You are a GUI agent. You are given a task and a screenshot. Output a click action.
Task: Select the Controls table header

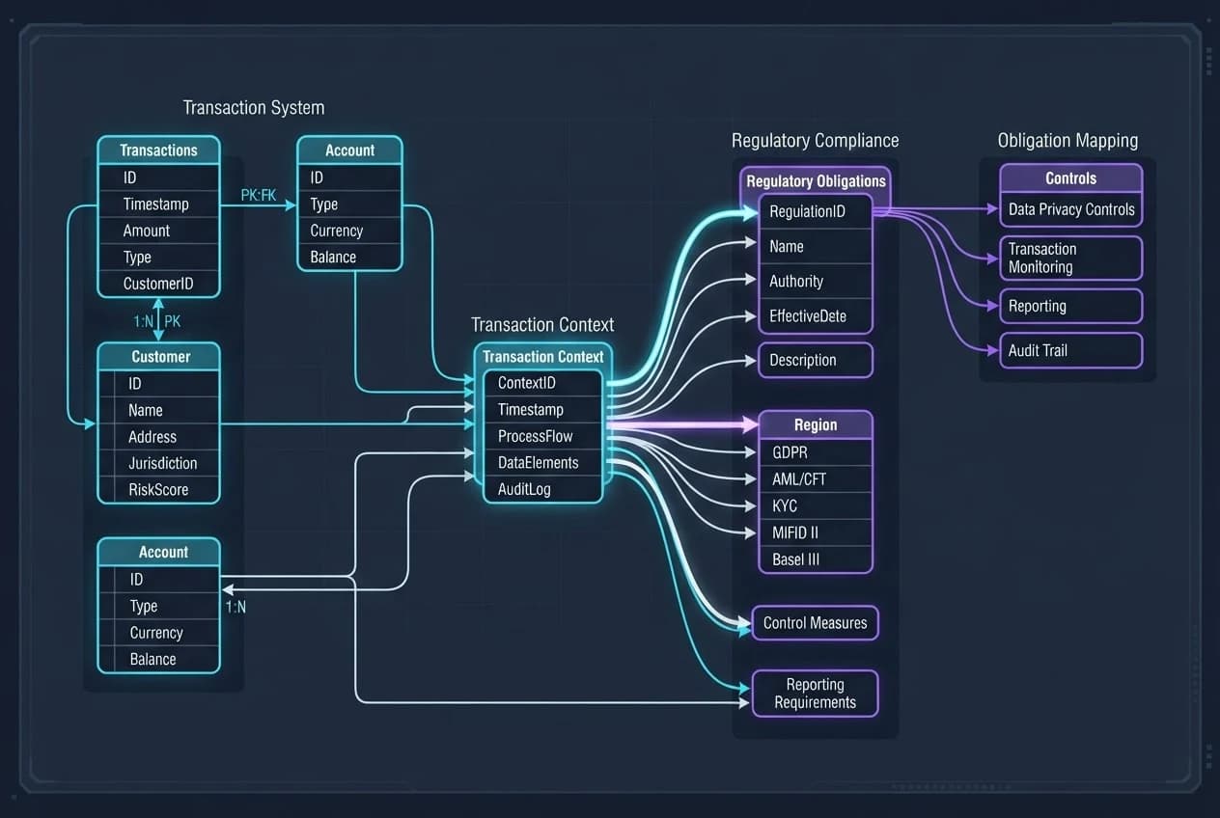coord(1070,178)
